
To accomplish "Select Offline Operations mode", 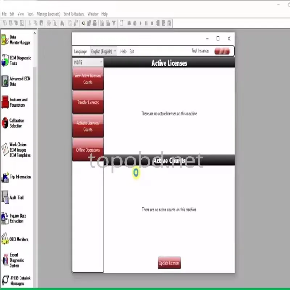I will 88,150.
